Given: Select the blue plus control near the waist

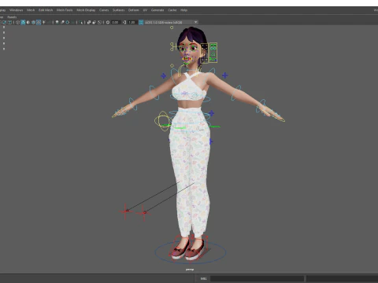Looking at the screenshot, I should click(x=212, y=113).
